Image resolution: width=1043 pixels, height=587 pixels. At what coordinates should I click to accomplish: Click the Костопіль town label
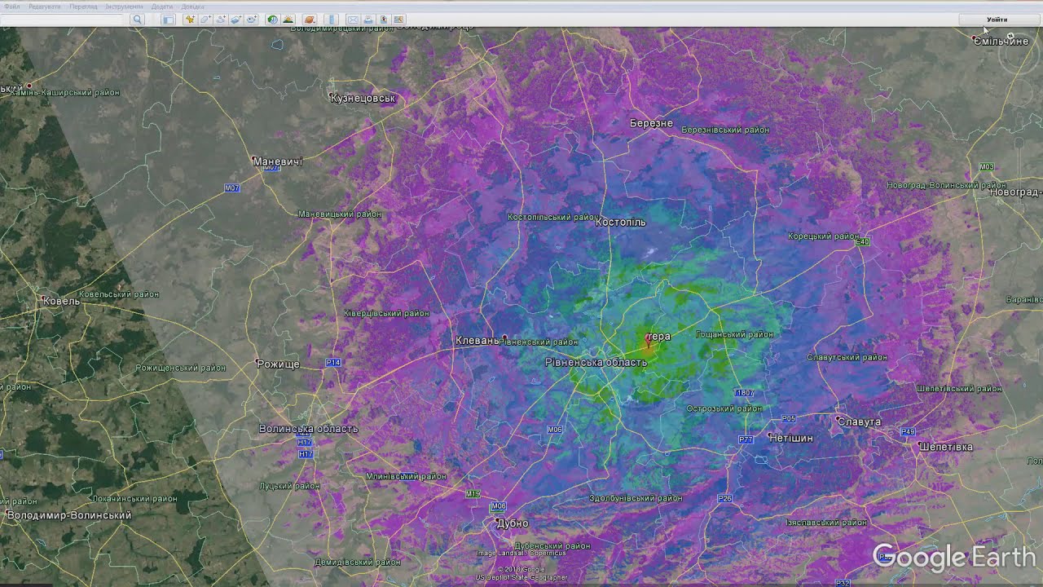pyautogui.click(x=621, y=222)
